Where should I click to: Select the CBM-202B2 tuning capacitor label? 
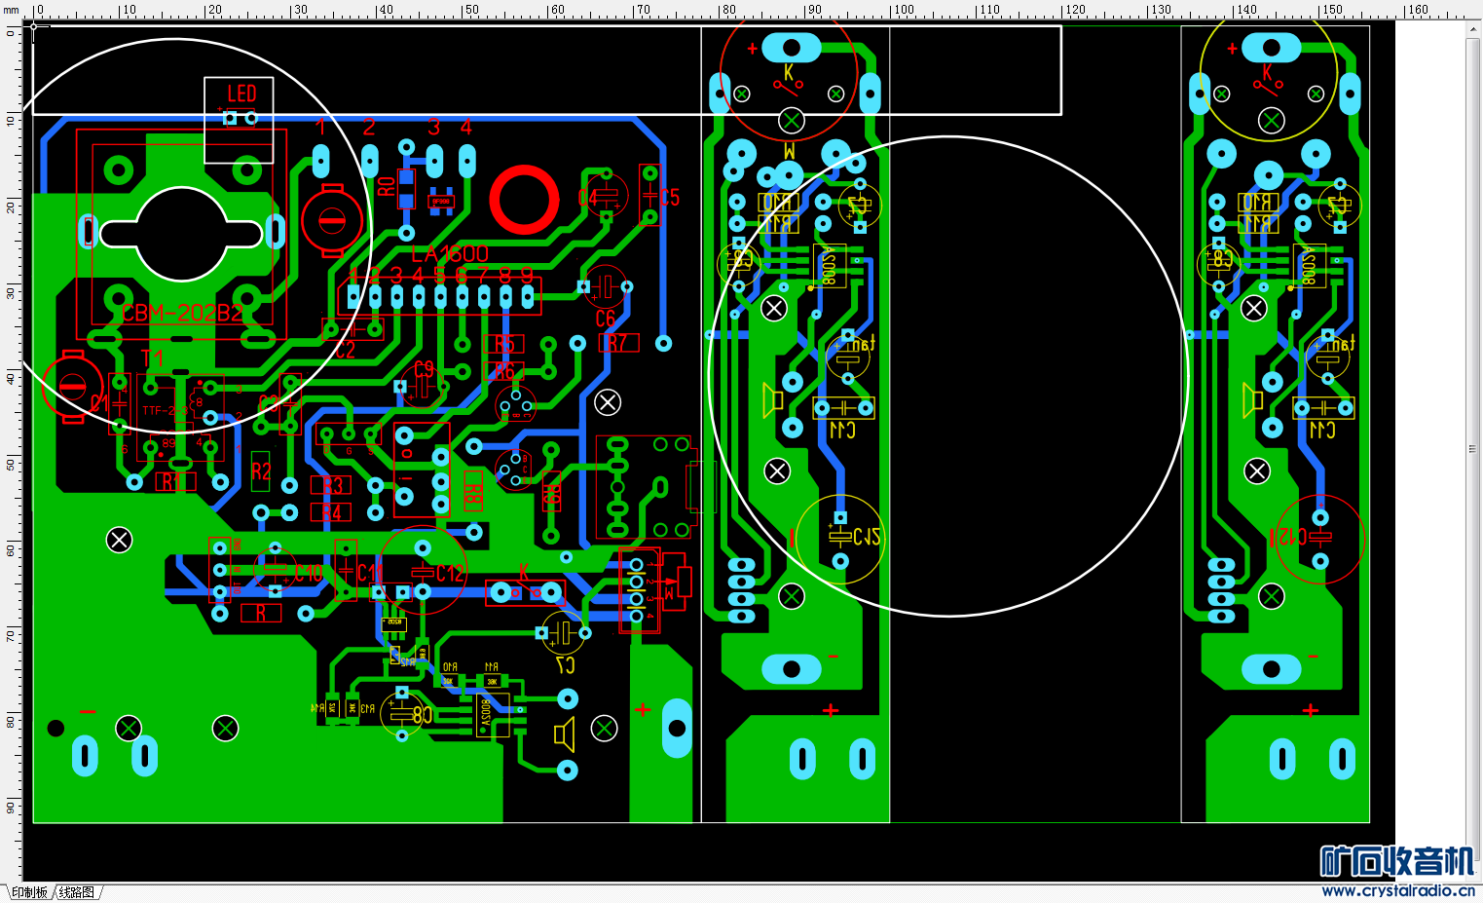click(x=182, y=314)
